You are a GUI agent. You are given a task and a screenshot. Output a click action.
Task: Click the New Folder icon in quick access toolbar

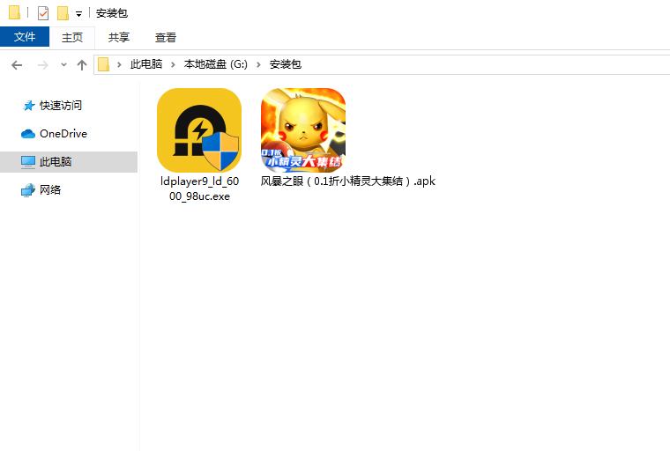point(63,13)
